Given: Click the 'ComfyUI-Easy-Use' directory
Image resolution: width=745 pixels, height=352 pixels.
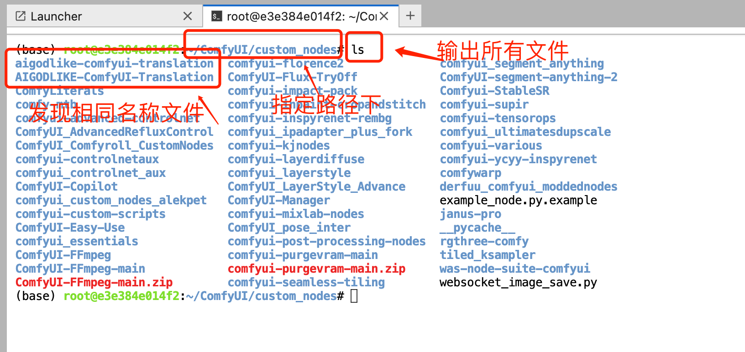Looking at the screenshot, I should coord(70,228).
